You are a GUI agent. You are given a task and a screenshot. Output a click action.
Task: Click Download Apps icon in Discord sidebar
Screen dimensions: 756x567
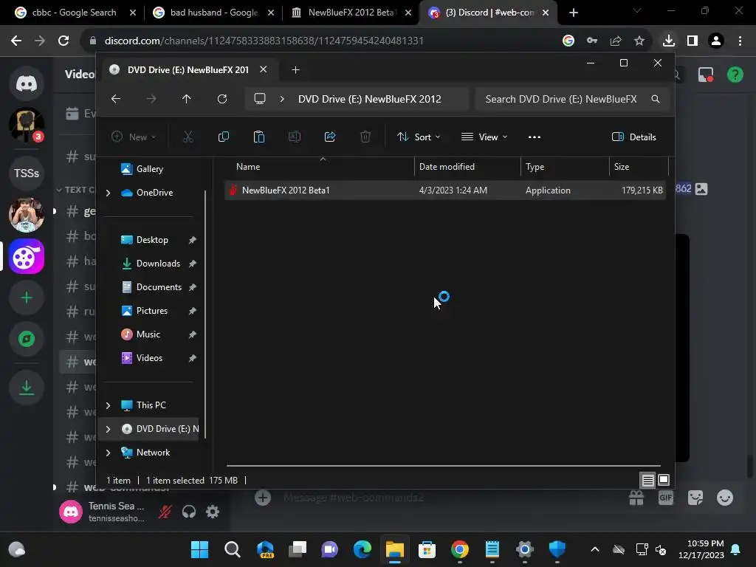coord(27,387)
